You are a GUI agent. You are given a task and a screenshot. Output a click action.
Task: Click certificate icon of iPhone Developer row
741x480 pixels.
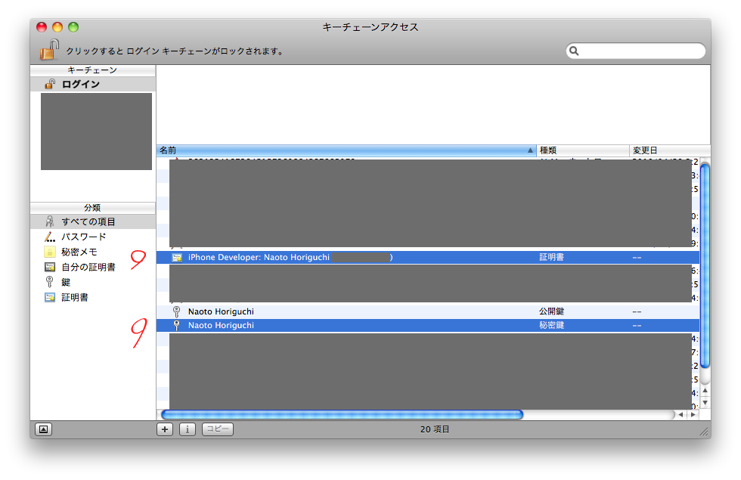pos(177,258)
